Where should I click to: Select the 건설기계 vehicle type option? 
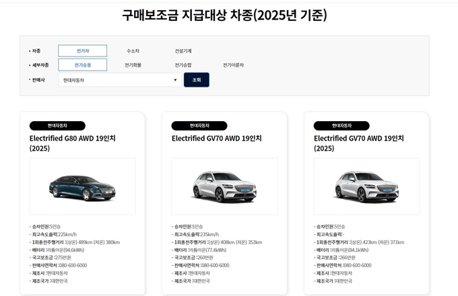(183, 50)
